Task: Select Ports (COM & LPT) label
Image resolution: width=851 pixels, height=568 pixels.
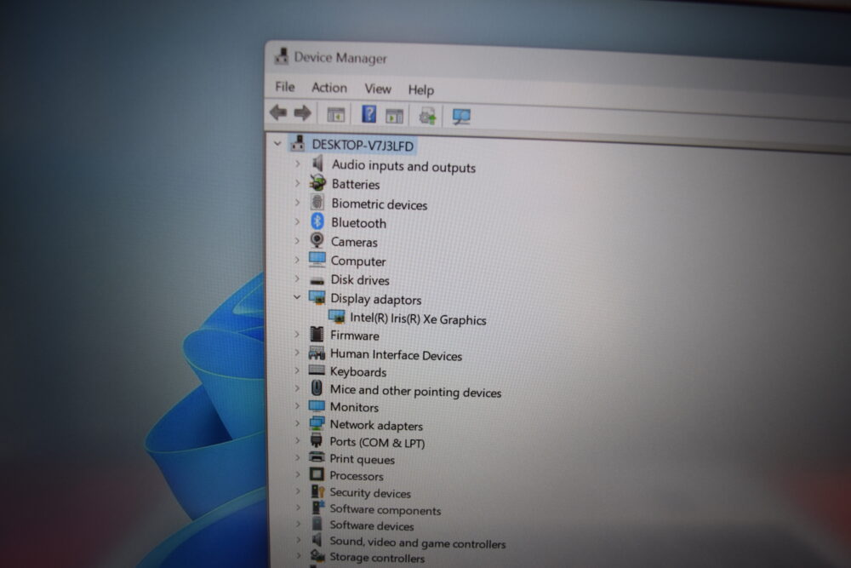Action: [x=377, y=443]
